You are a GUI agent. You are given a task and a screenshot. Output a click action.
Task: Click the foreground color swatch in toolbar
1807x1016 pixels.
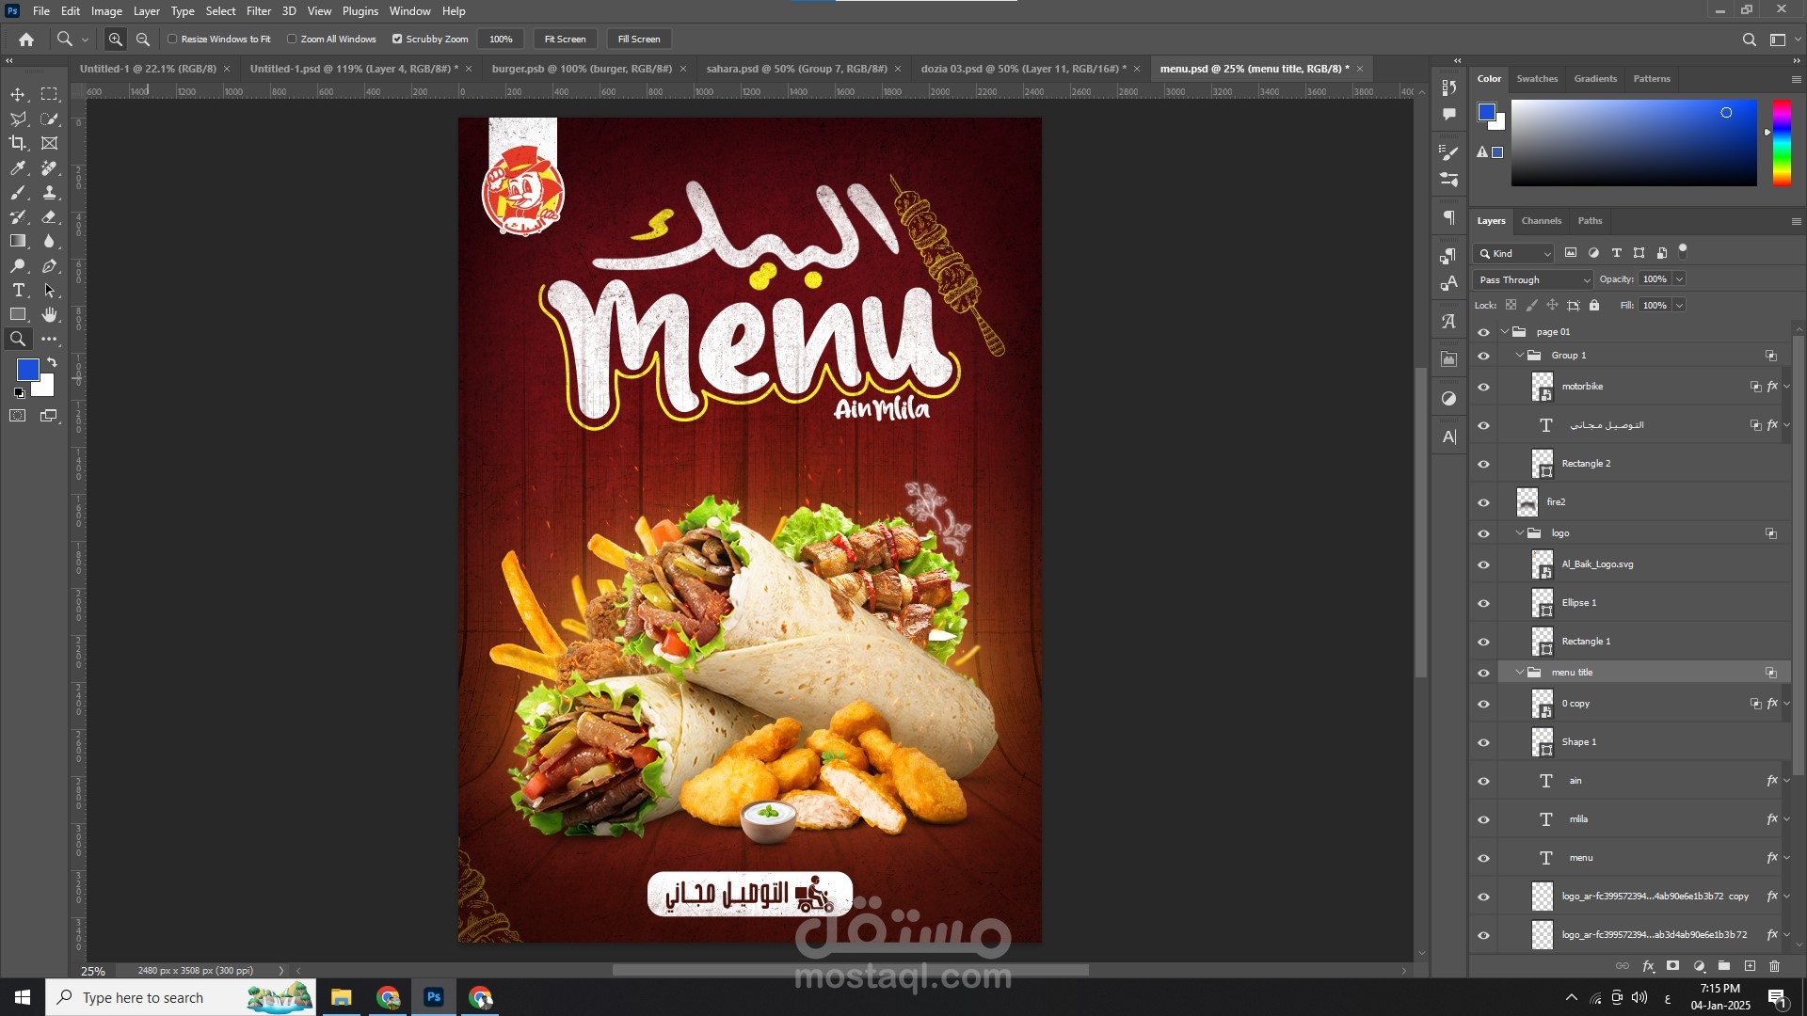27,370
